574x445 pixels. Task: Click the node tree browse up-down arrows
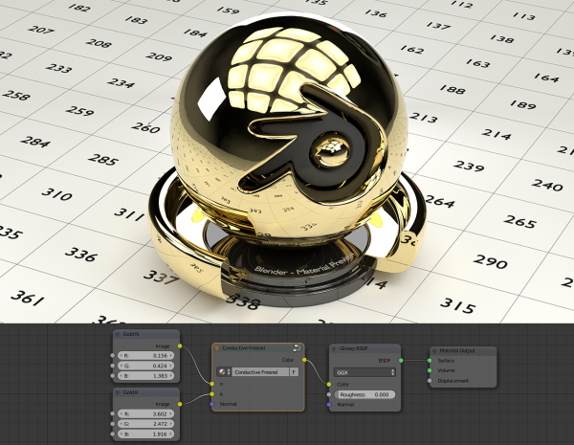229,372
